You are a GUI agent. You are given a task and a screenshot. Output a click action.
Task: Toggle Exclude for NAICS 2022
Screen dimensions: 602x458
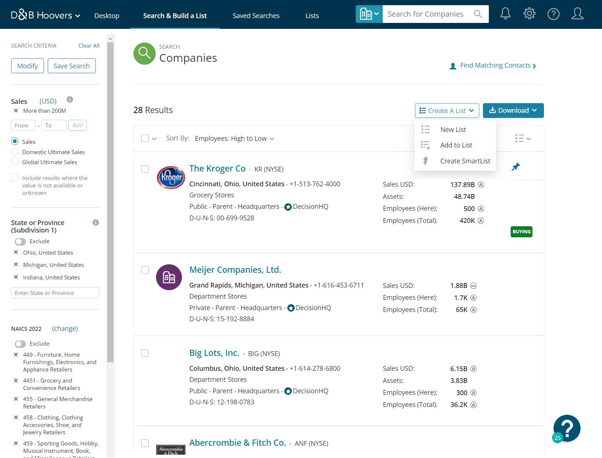pyautogui.click(x=20, y=344)
